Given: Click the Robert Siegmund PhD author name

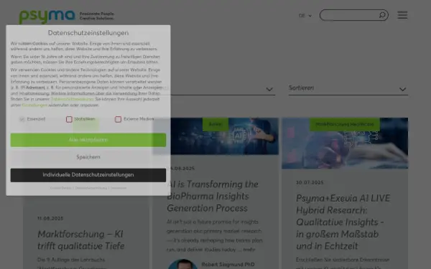Looking at the screenshot, I should 228,265.
